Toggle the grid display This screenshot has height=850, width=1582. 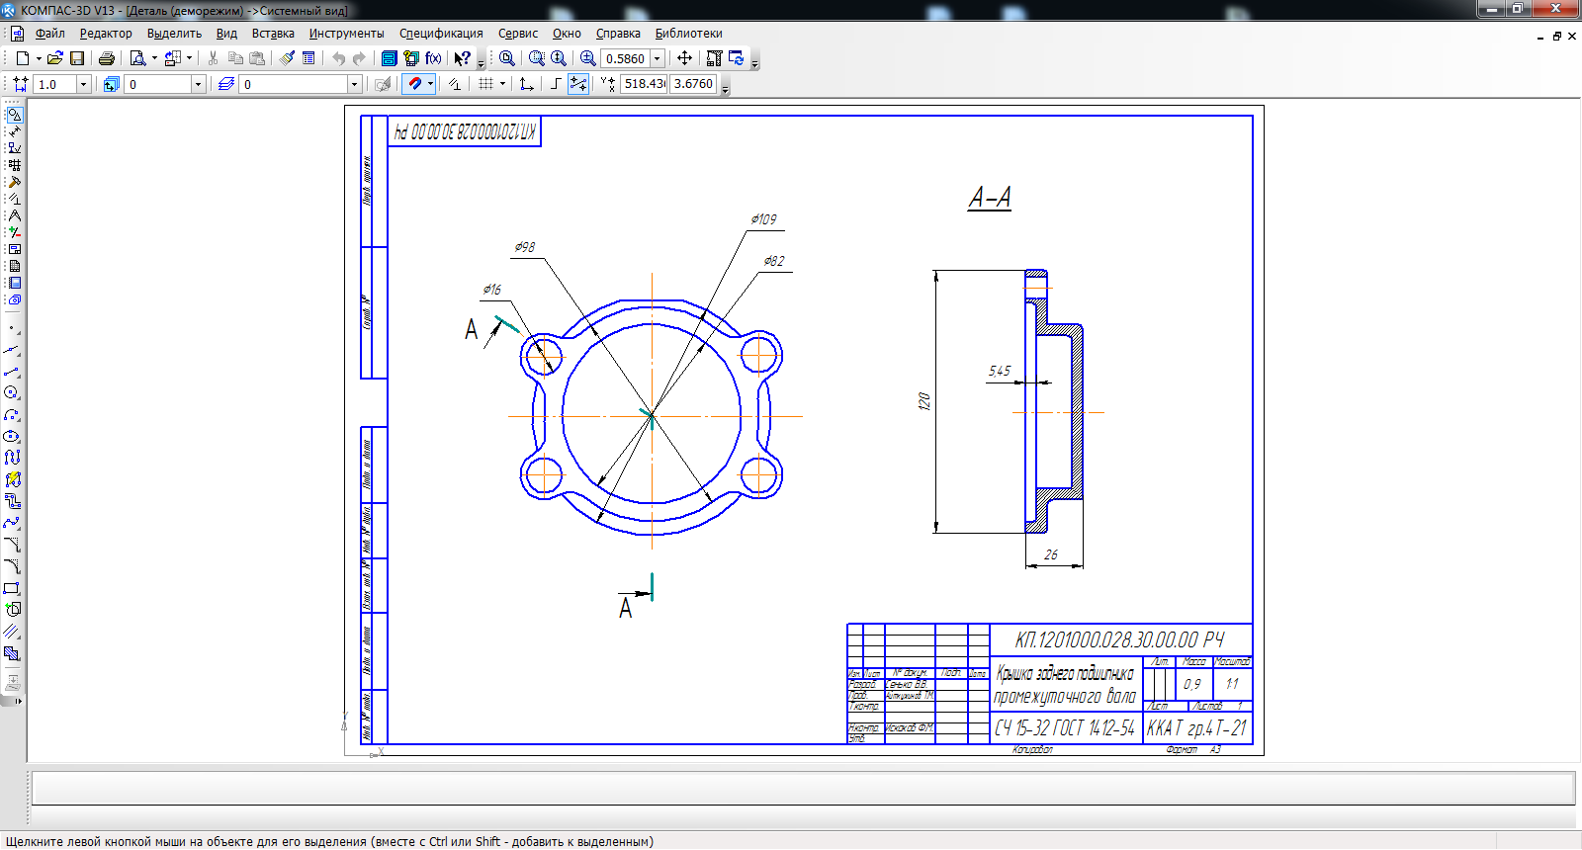click(485, 84)
